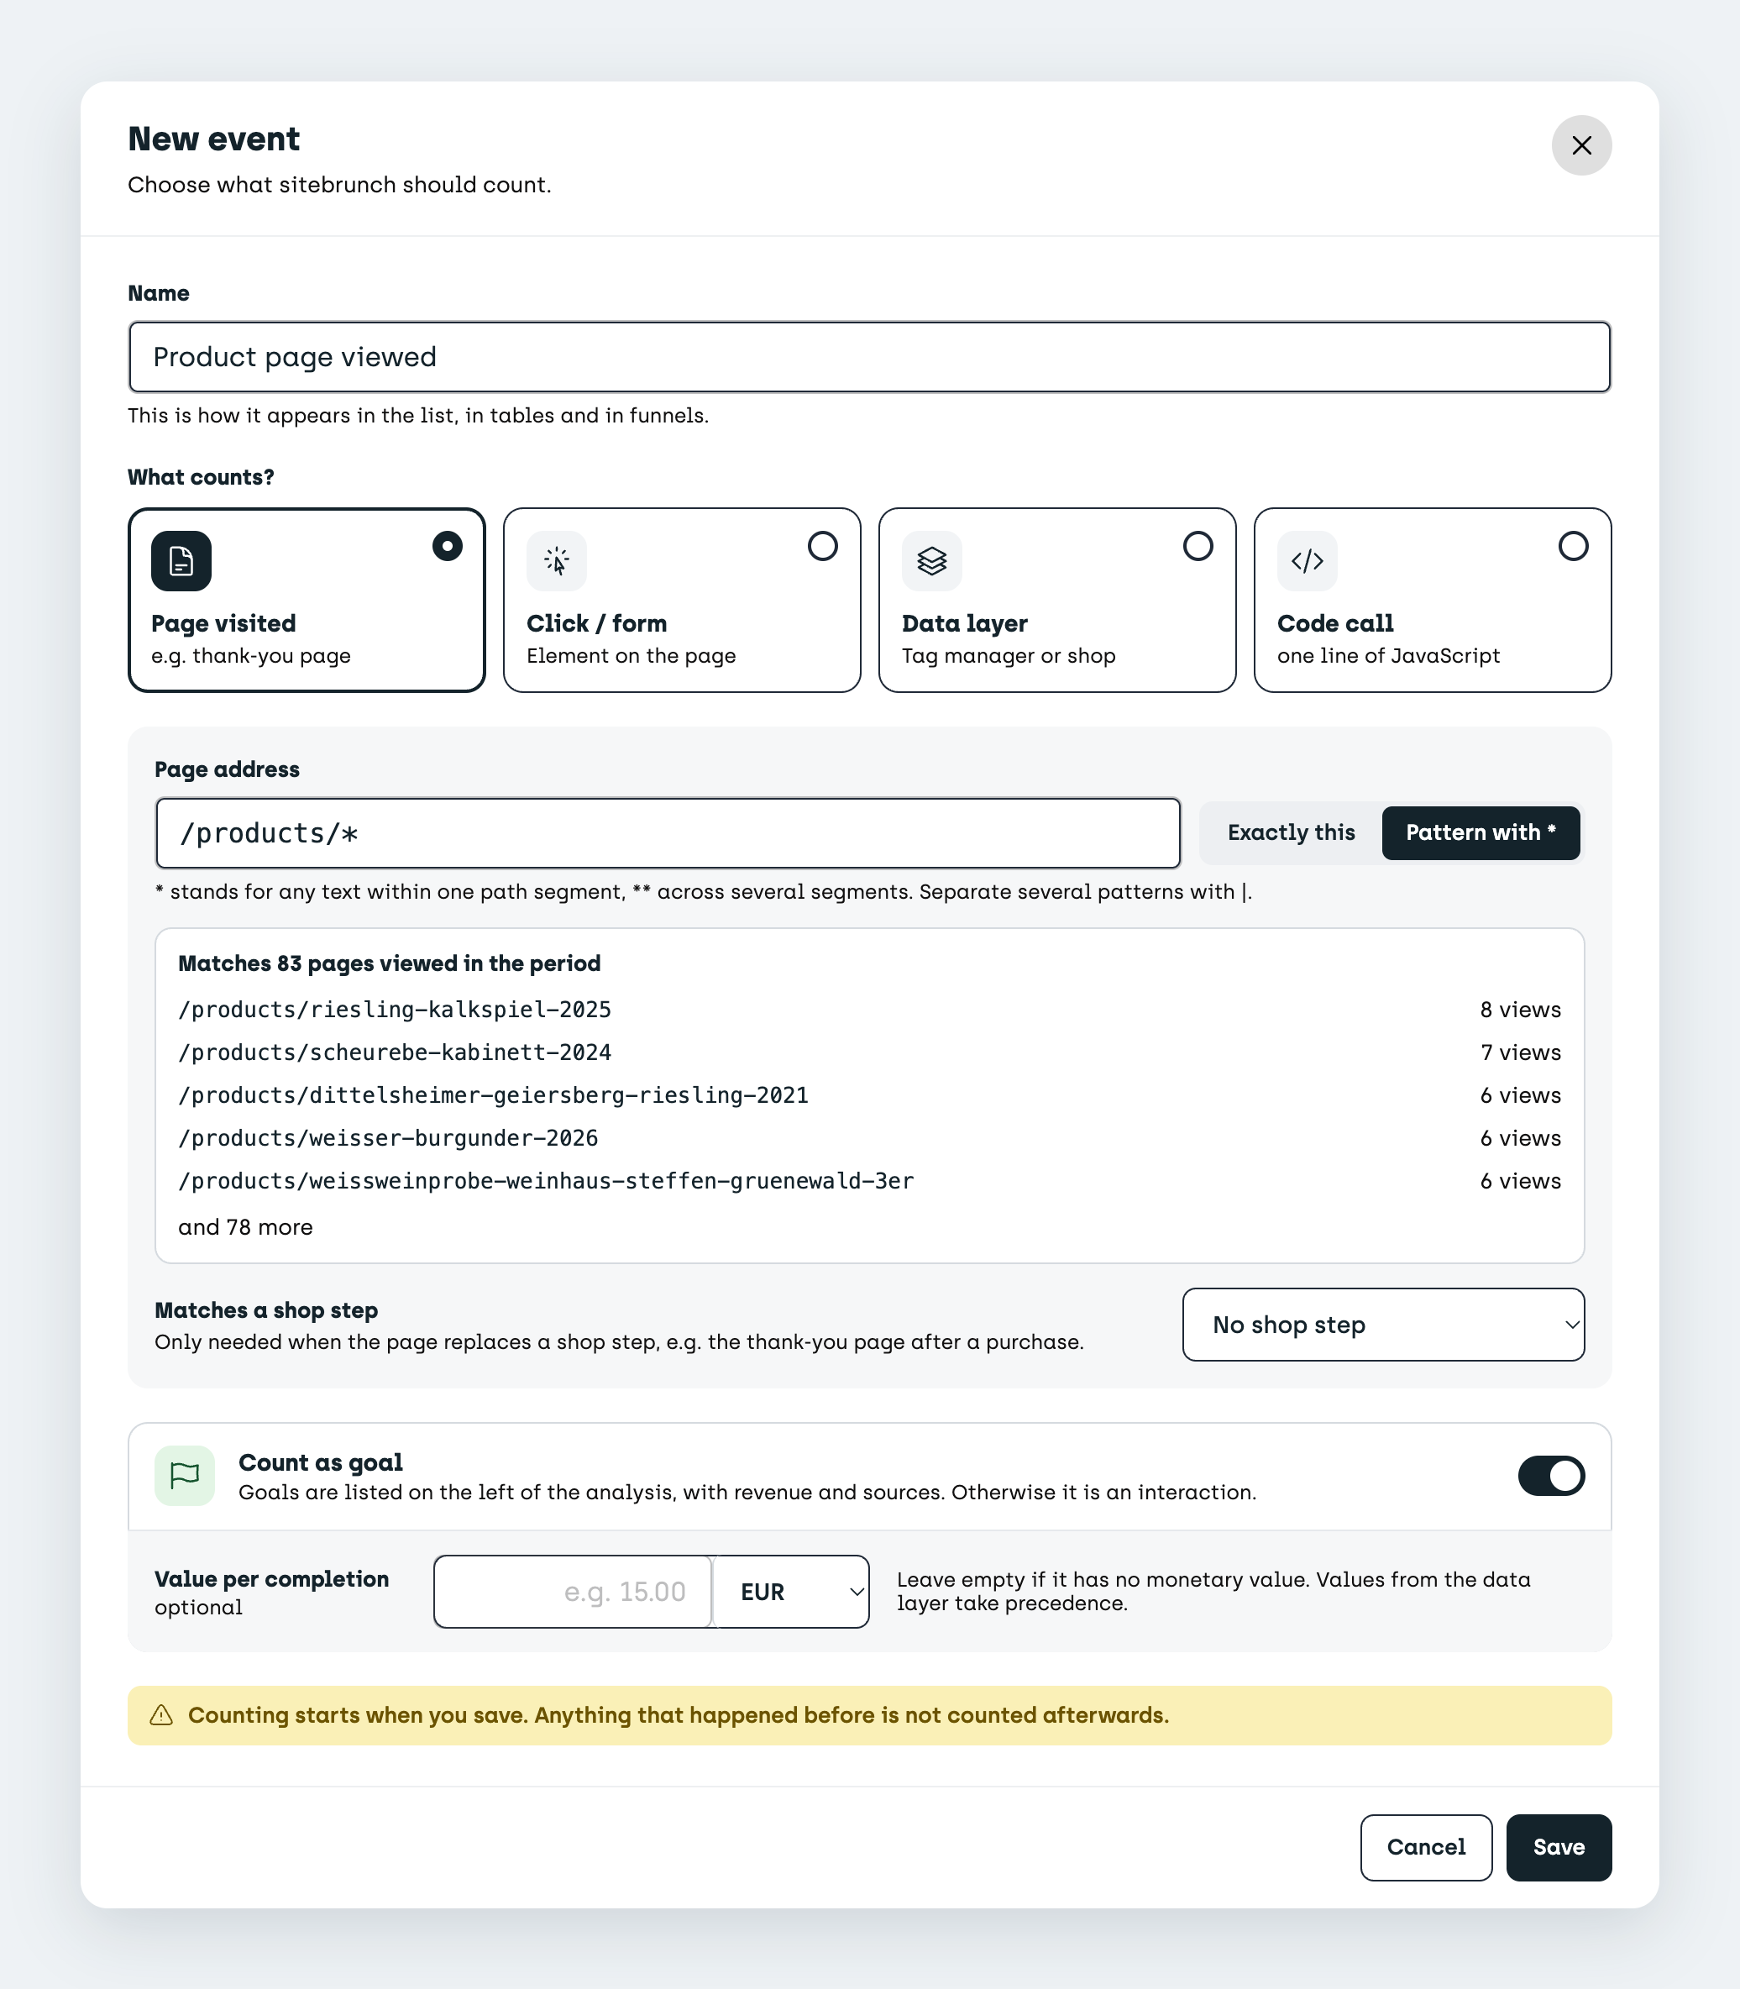Open the No shop step dropdown
1740x1989 pixels.
click(x=1382, y=1325)
